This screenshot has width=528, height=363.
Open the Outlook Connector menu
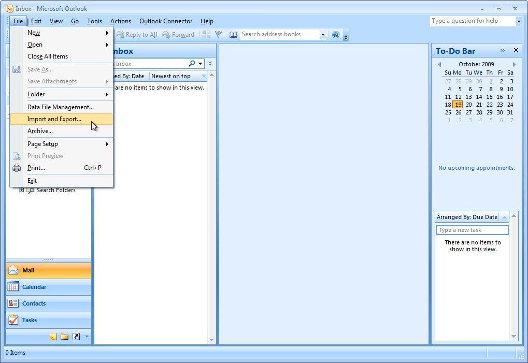[166, 21]
